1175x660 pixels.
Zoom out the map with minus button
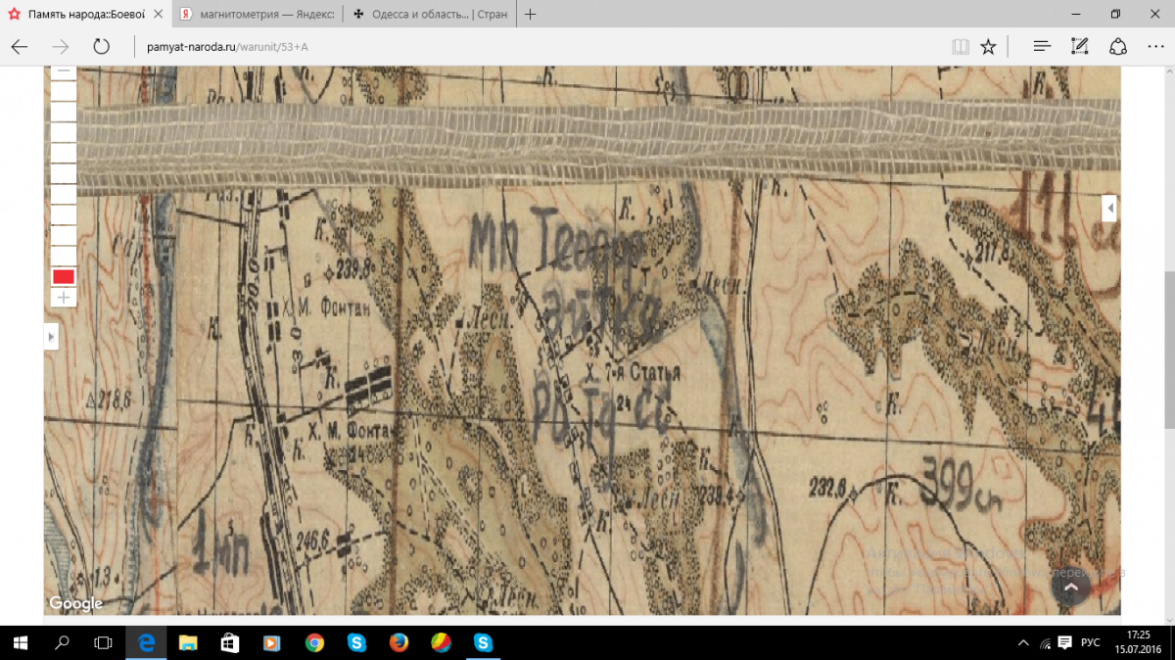64,71
